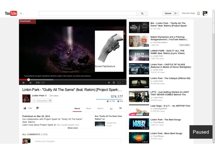This screenshot has width=215, height=153.
Task: Toggle theater mode in player
Action: click(119, 83)
